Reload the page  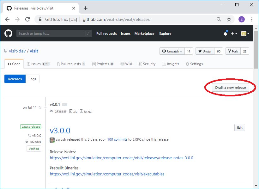click(27, 19)
